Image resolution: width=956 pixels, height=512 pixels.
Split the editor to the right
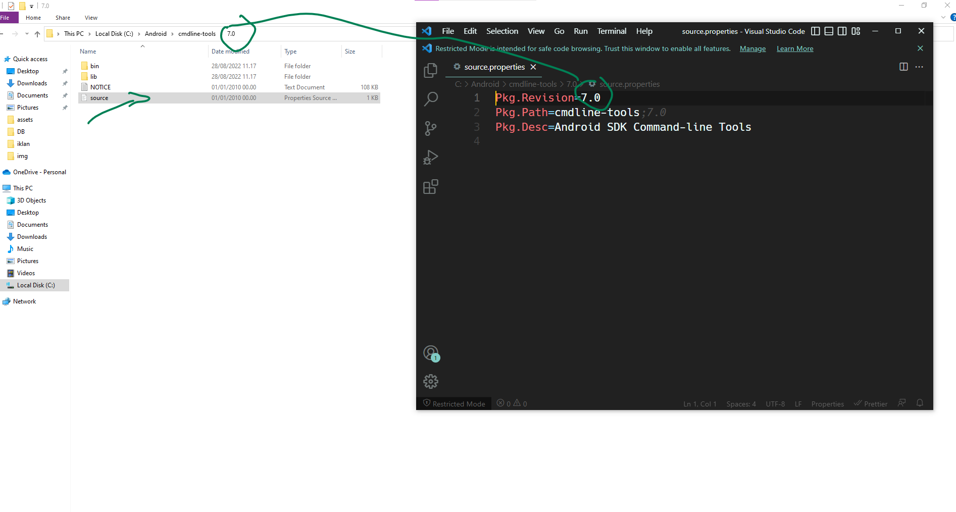point(903,67)
